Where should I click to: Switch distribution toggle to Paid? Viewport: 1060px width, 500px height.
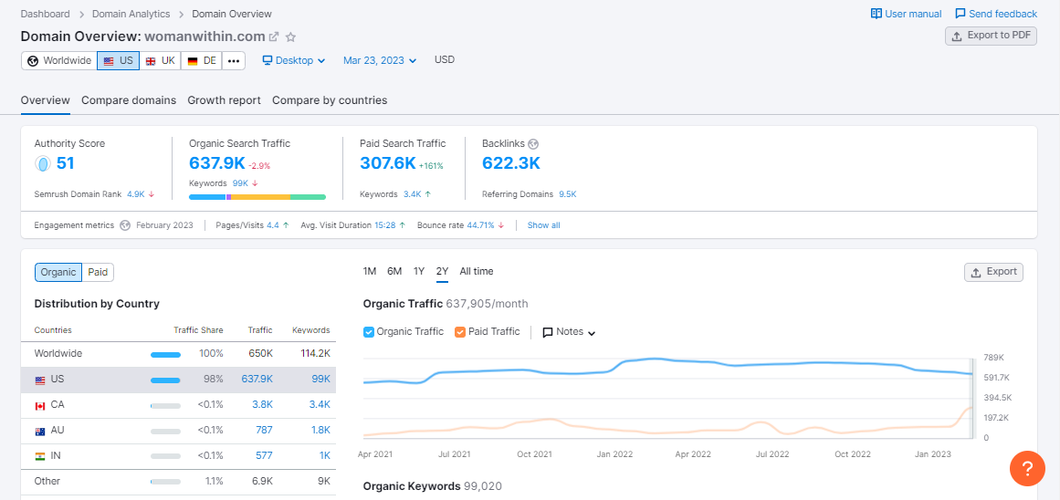(98, 272)
